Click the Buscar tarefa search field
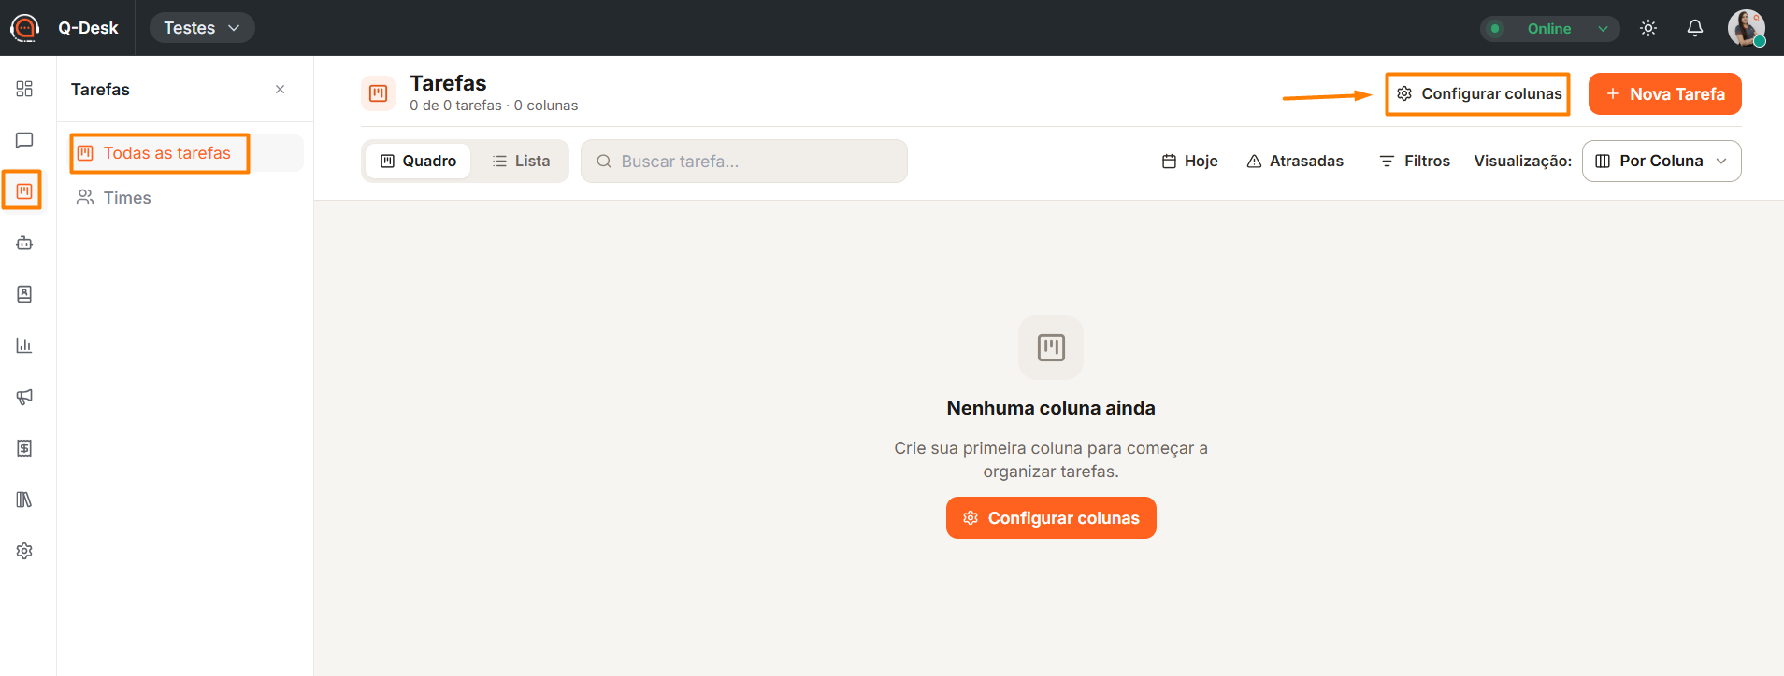This screenshot has width=1784, height=676. coord(744,161)
